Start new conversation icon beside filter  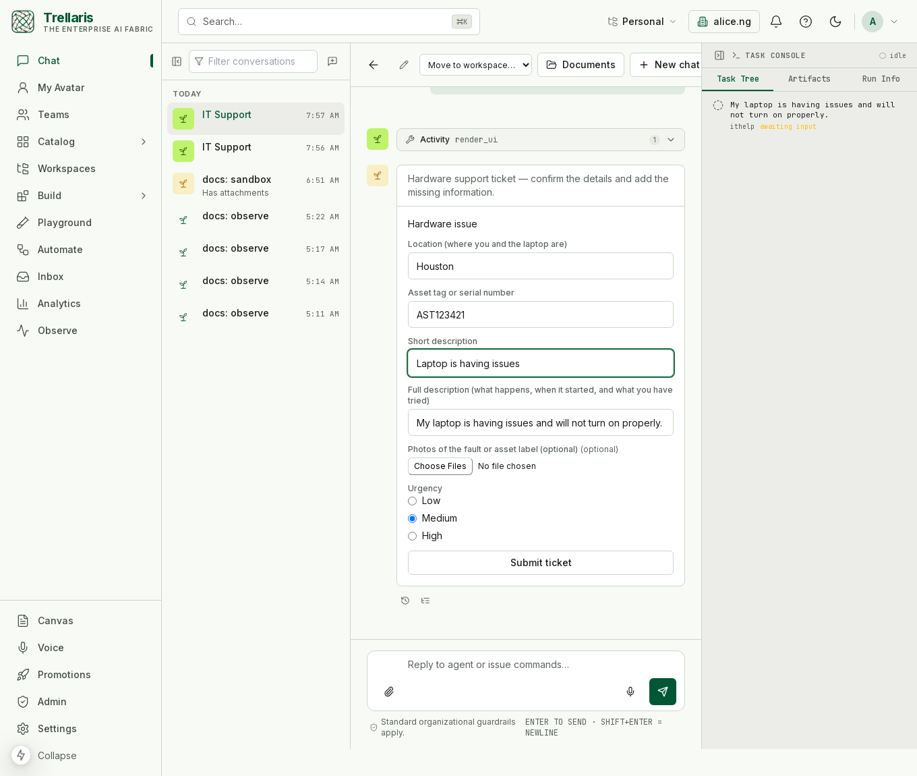(332, 61)
